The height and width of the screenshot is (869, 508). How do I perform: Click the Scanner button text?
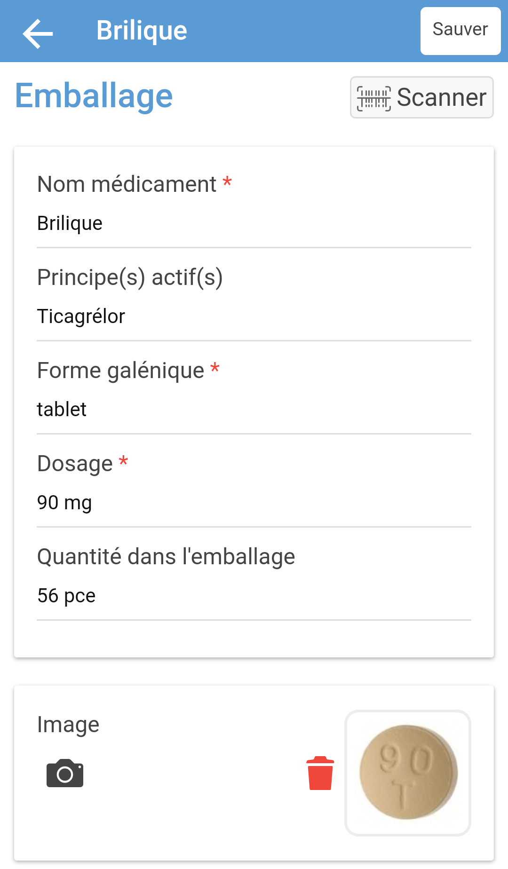click(x=441, y=98)
